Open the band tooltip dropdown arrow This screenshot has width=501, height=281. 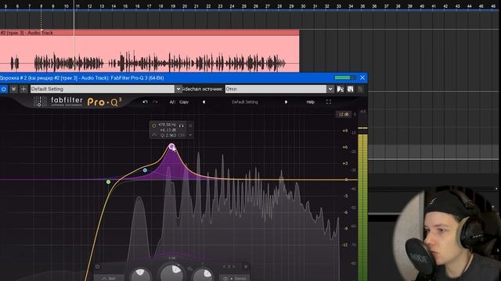(190, 135)
